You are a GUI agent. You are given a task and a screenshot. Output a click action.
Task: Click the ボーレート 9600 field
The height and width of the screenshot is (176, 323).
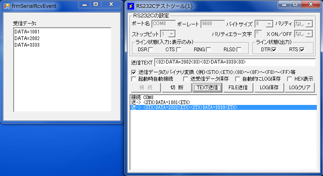tap(212, 24)
